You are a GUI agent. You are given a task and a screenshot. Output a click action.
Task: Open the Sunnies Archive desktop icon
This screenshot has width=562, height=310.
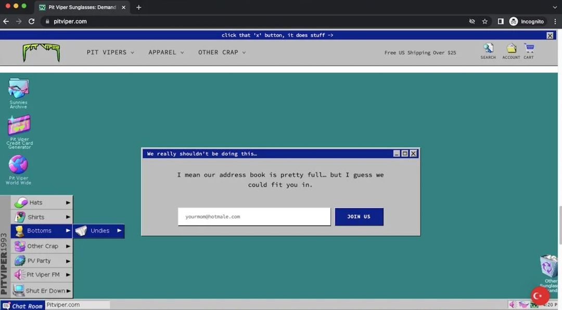[x=18, y=89]
